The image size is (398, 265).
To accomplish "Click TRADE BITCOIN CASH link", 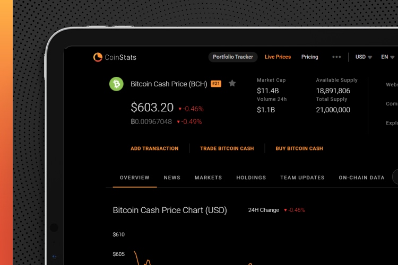I will pyautogui.click(x=227, y=148).
